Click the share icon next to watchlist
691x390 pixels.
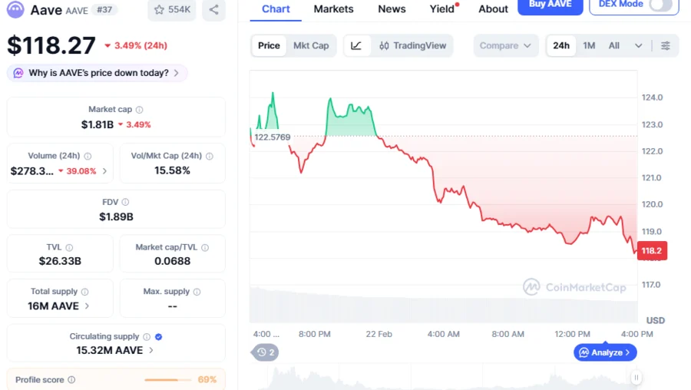point(213,10)
